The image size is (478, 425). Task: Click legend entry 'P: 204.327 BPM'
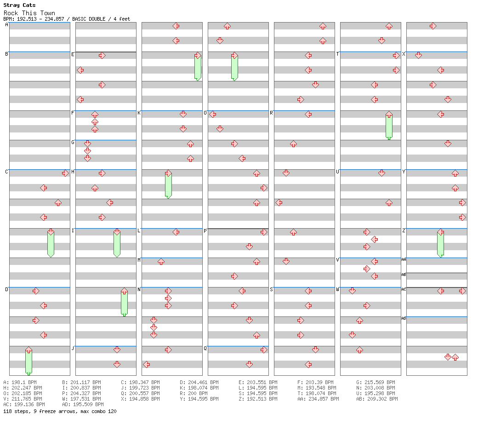click(81, 393)
